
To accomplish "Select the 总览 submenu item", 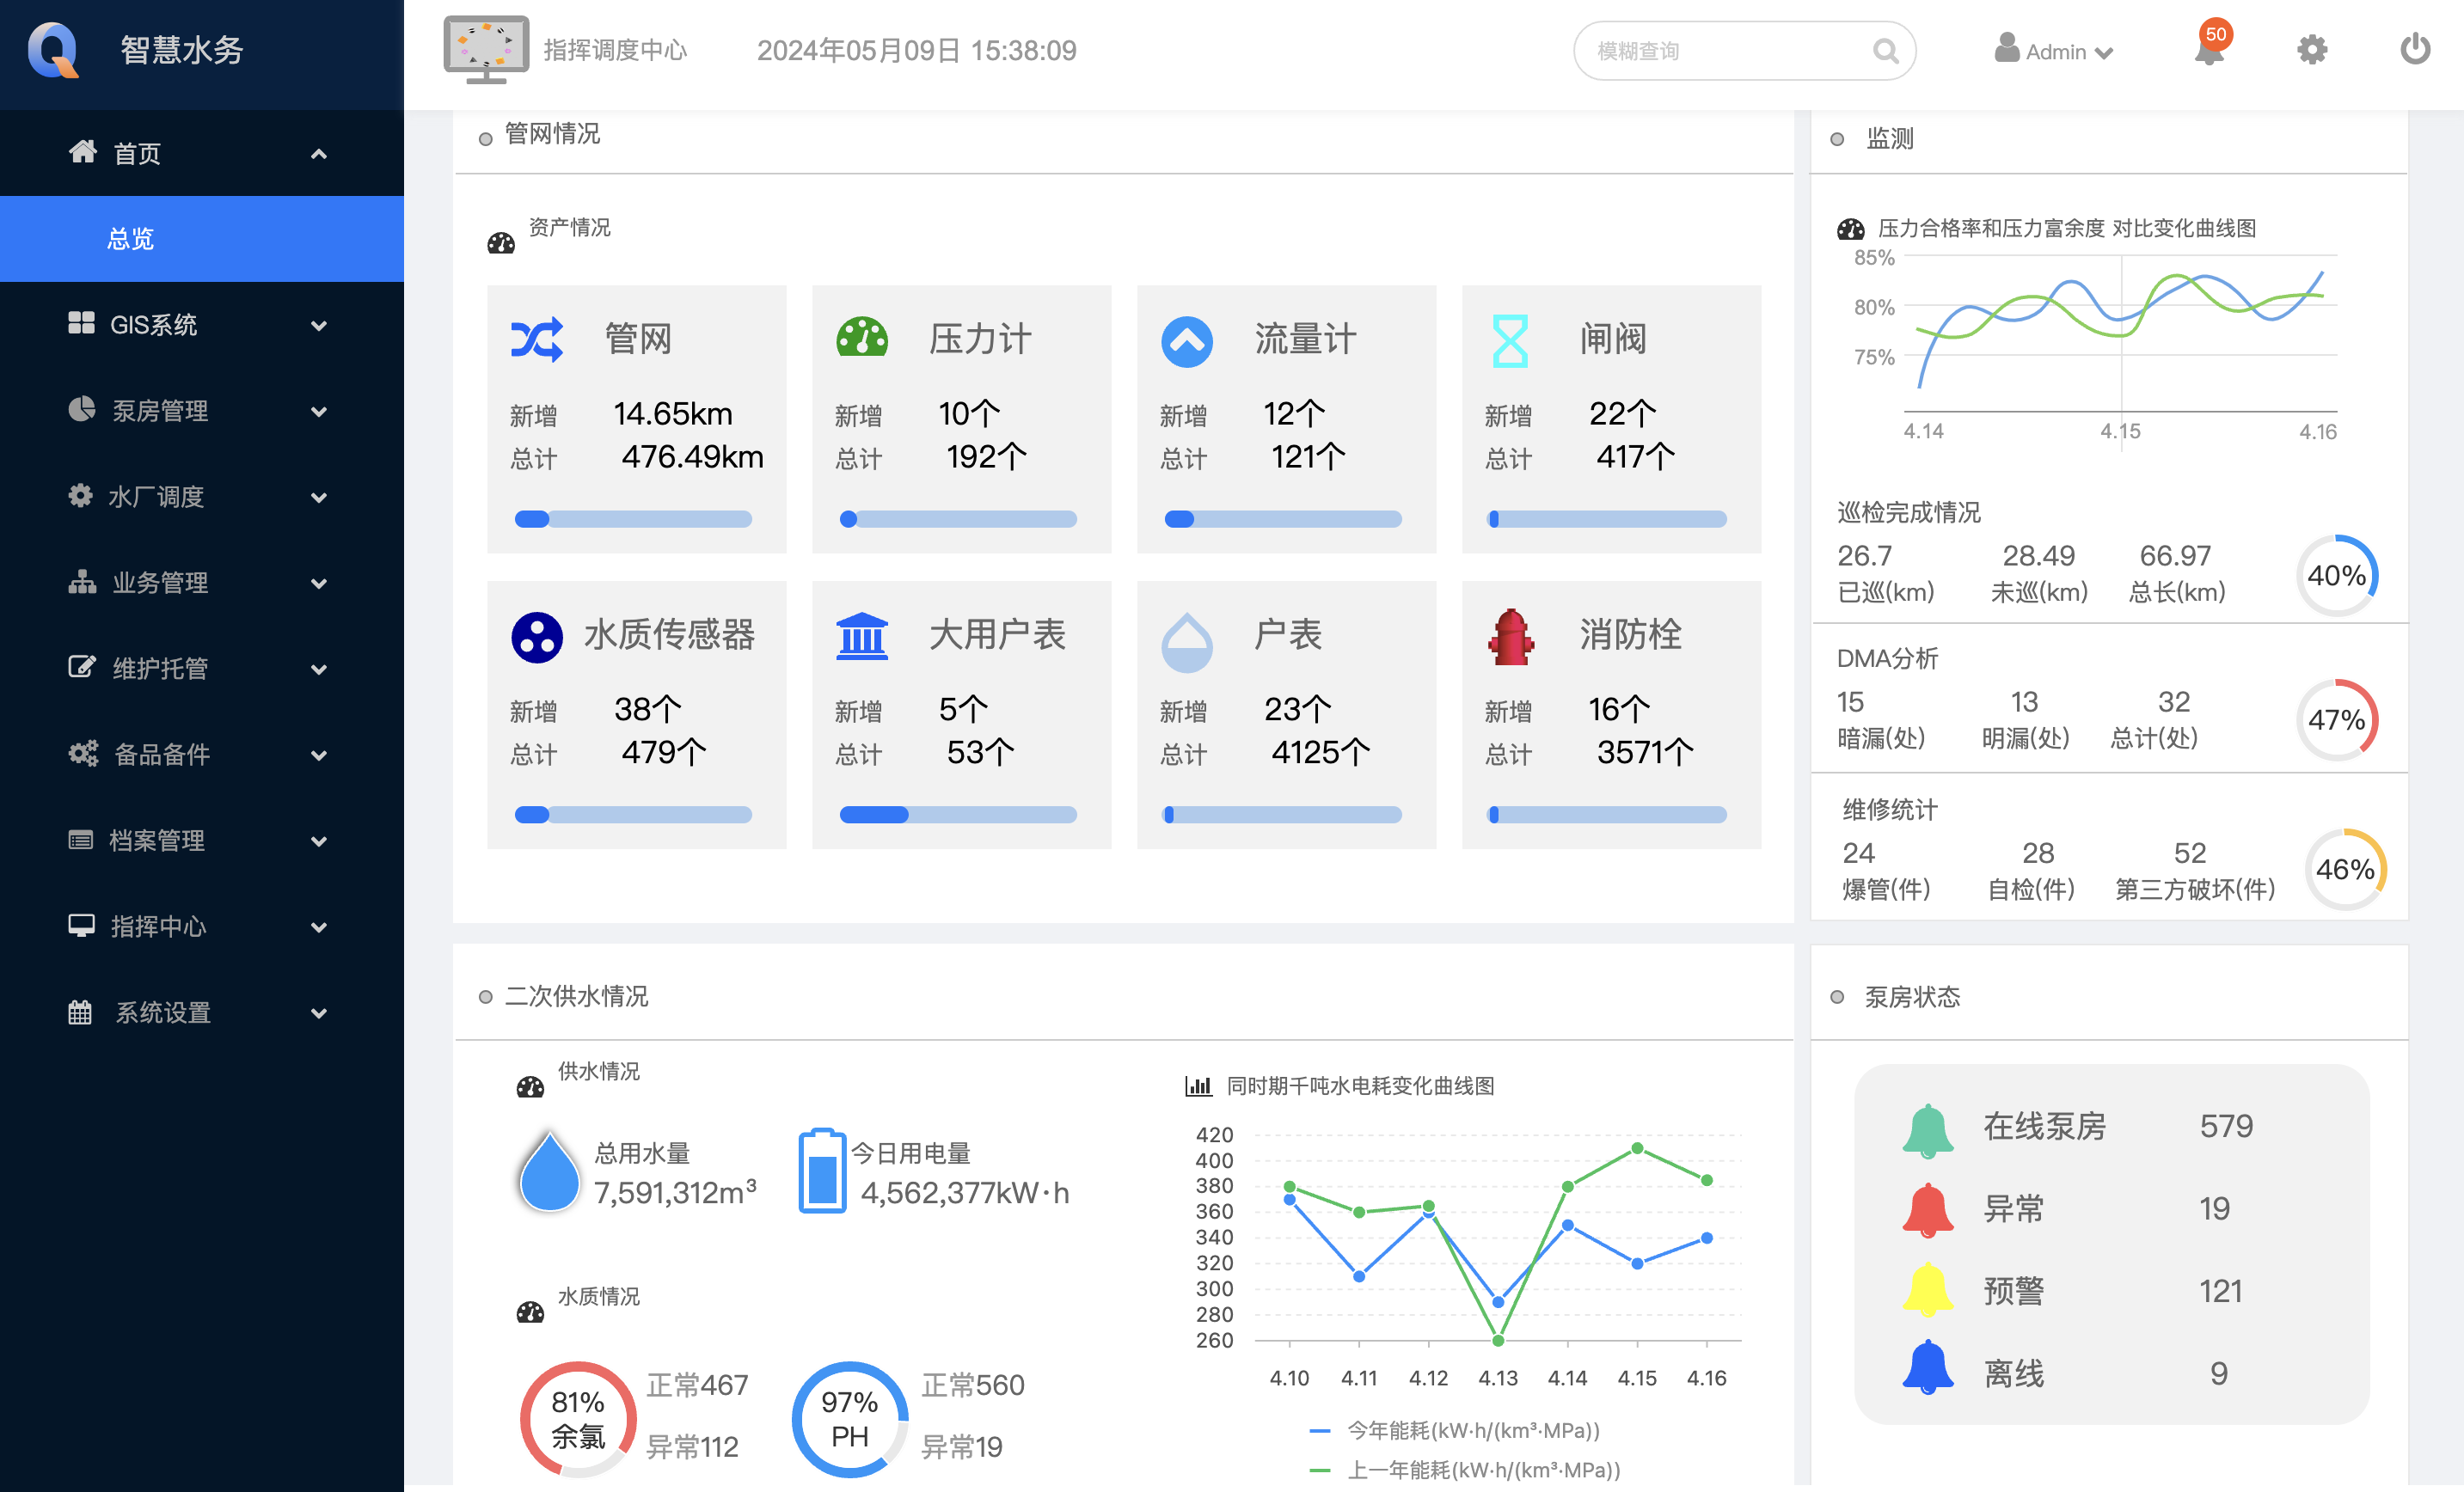I will (131, 239).
